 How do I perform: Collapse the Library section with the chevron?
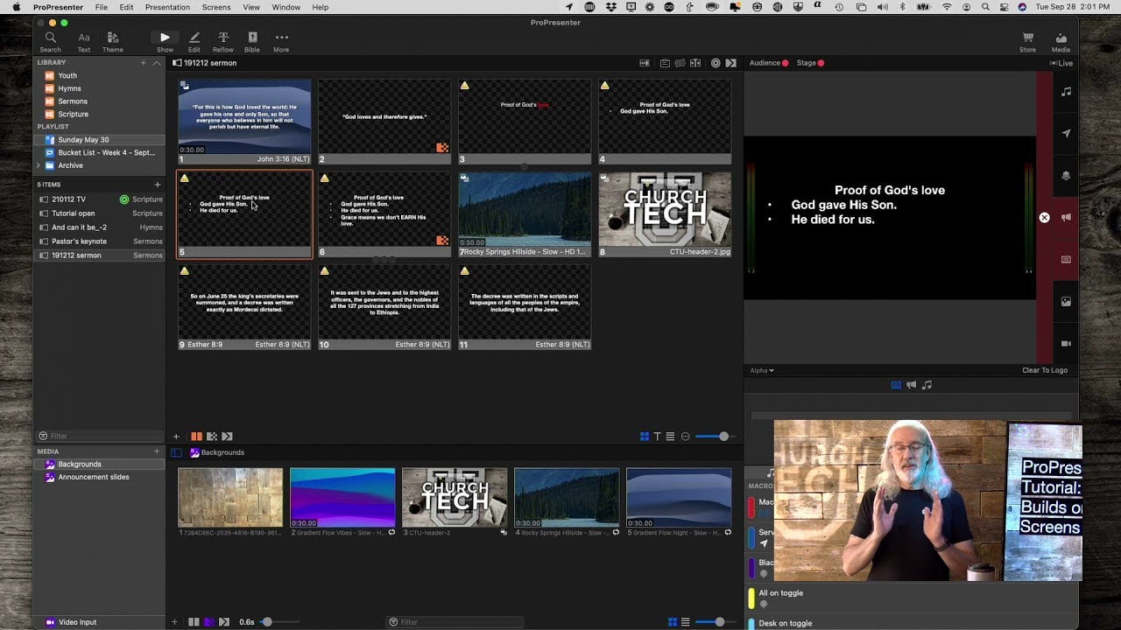(157, 63)
